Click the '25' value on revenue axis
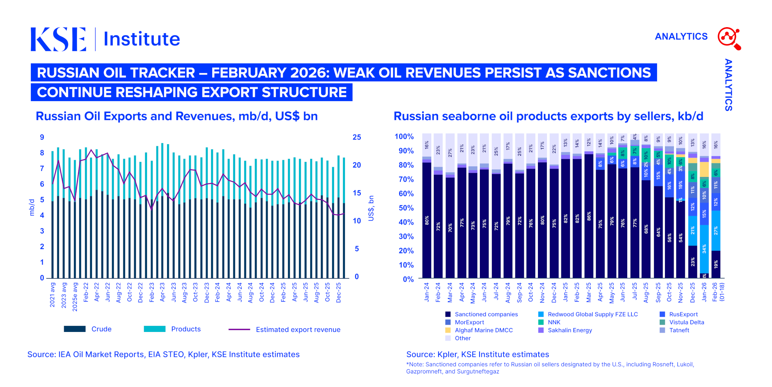This screenshot has height=387, width=772. tap(357, 137)
